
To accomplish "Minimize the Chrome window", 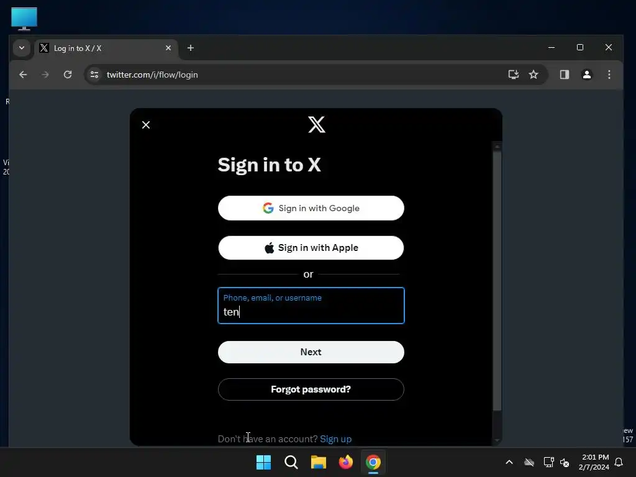I will 552,47.
